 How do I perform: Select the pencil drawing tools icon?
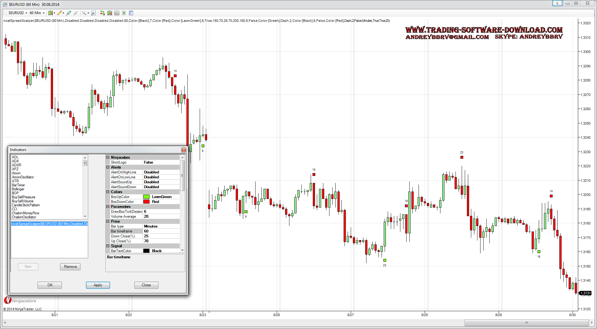tap(59, 13)
